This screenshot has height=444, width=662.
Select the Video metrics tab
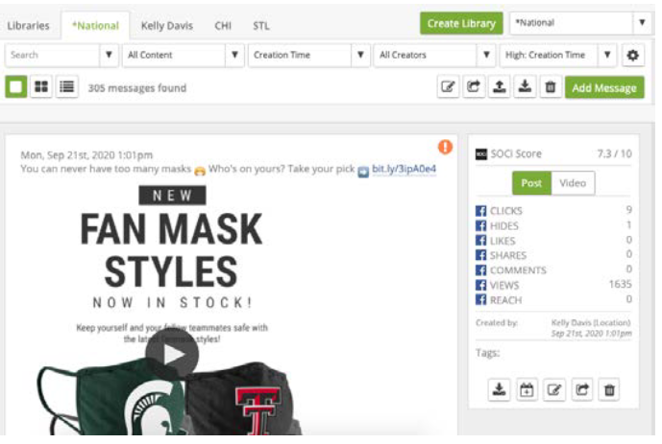[573, 183]
